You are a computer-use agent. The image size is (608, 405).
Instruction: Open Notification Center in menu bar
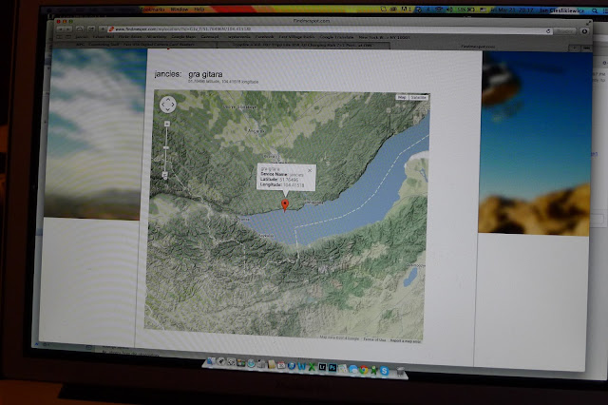[605, 11]
